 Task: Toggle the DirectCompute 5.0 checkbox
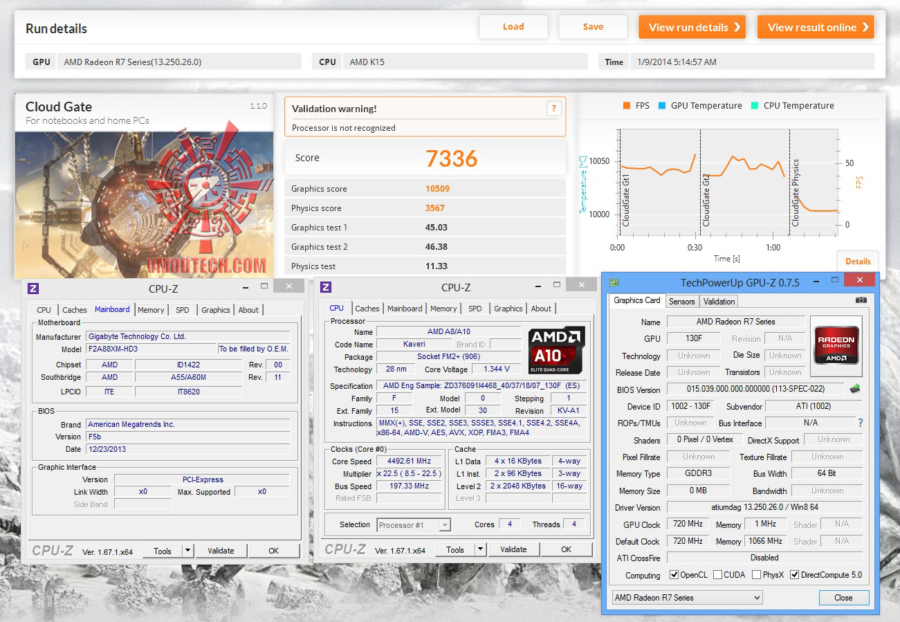click(x=794, y=575)
